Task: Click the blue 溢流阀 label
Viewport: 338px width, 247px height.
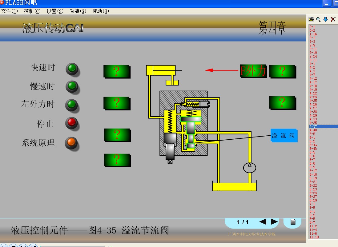Action: point(284,135)
